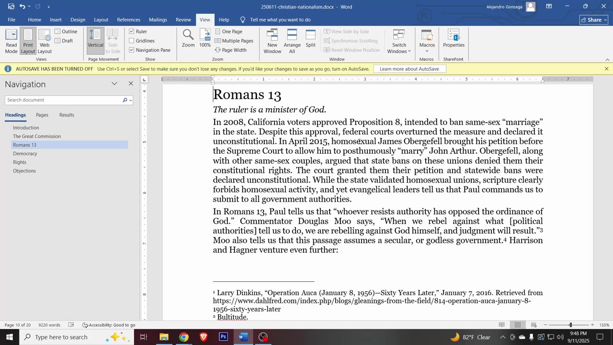
Task: Show One Page zoom
Action: (228, 32)
